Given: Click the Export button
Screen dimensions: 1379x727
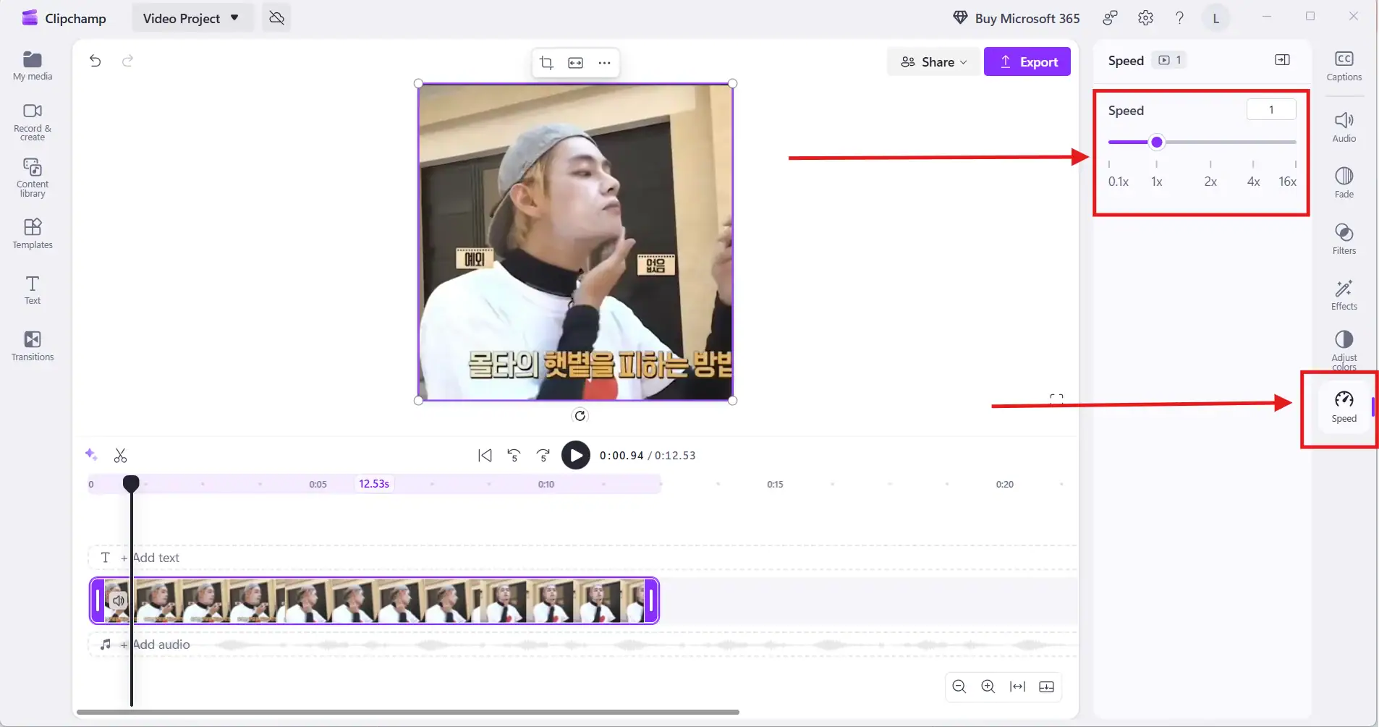Looking at the screenshot, I should pyautogui.click(x=1027, y=62).
